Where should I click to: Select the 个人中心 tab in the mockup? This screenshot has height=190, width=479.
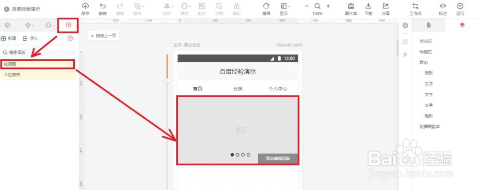pos(278,89)
